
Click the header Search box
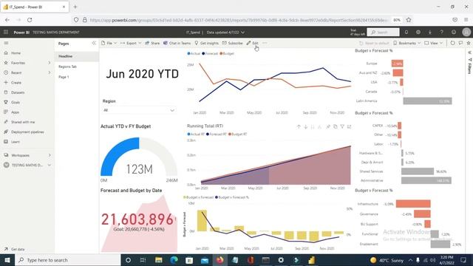383,32
